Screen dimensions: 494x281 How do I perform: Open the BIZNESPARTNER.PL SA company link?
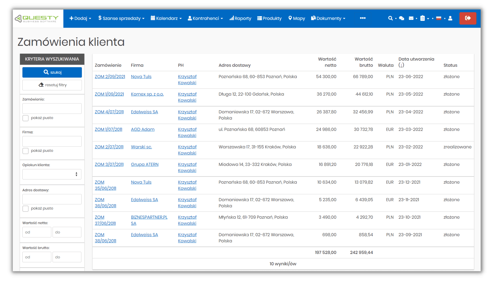(x=149, y=220)
